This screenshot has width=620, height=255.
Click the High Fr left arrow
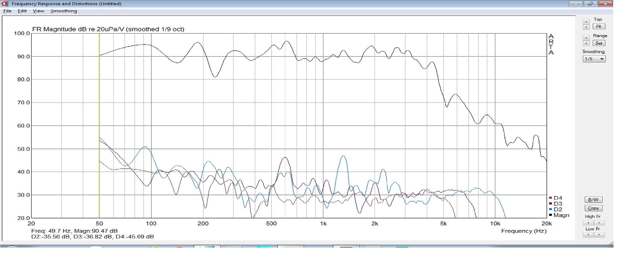588,223
